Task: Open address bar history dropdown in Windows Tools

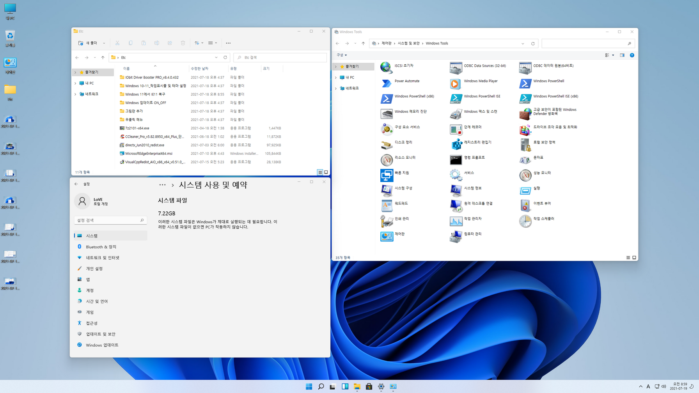Action: click(x=523, y=44)
